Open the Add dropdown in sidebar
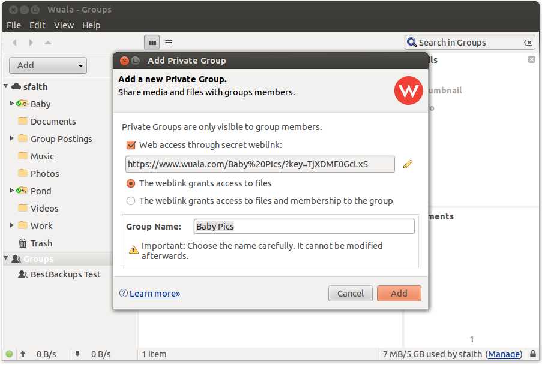The image size is (542, 365). (x=48, y=65)
